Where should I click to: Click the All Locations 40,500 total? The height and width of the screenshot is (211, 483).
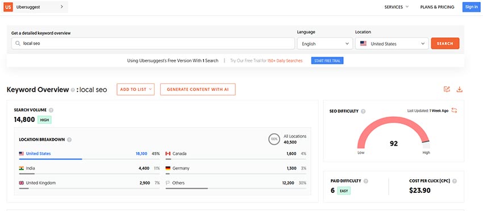coord(290,142)
